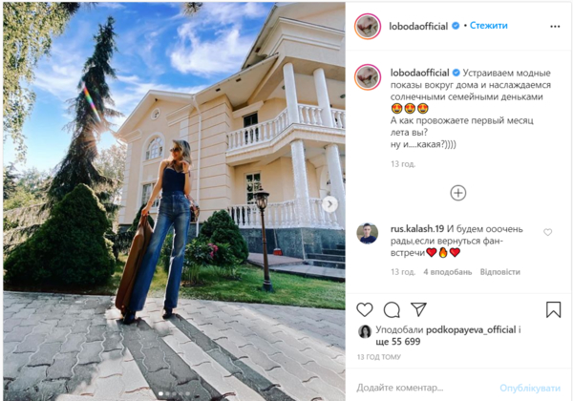Publish comment with the Опублікувати button
The width and height of the screenshot is (573, 401).
click(x=529, y=388)
